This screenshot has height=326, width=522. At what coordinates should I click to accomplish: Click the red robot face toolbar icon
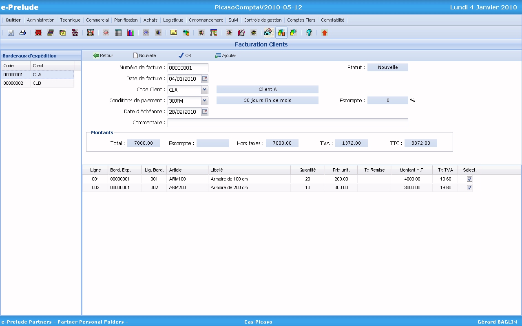pyautogui.click(x=38, y=33)
